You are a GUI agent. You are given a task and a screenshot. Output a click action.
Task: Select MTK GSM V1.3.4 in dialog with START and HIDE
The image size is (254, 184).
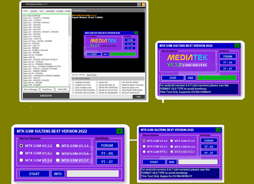155,152
